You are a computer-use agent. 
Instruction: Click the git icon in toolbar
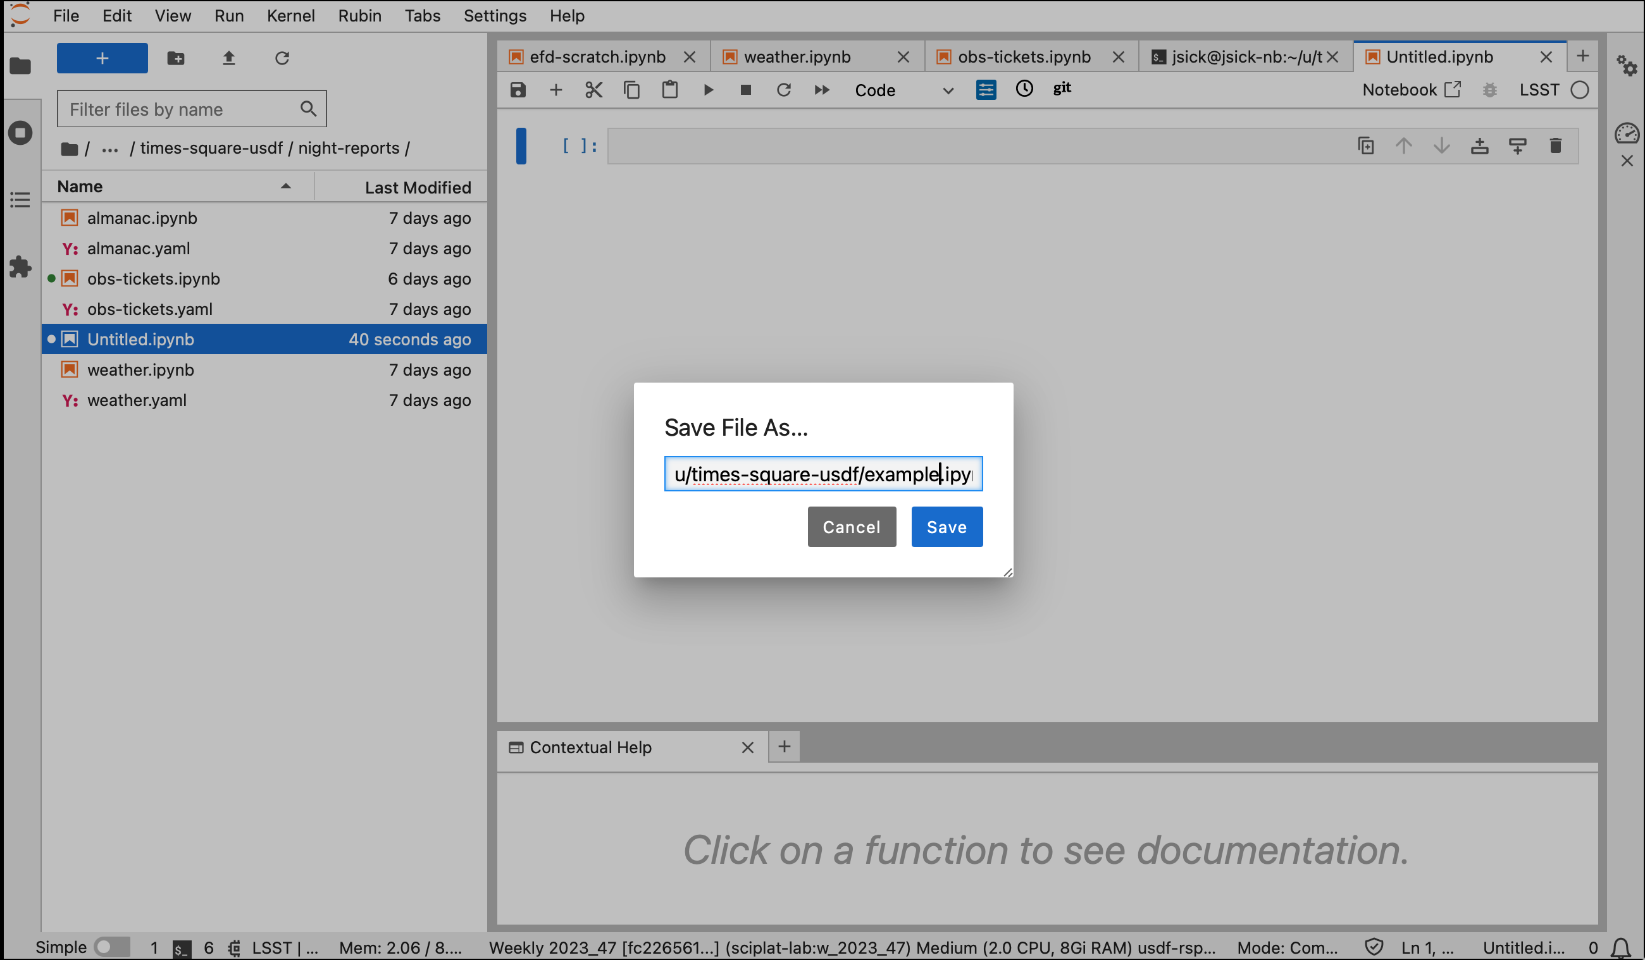[x=1062, y=88]
